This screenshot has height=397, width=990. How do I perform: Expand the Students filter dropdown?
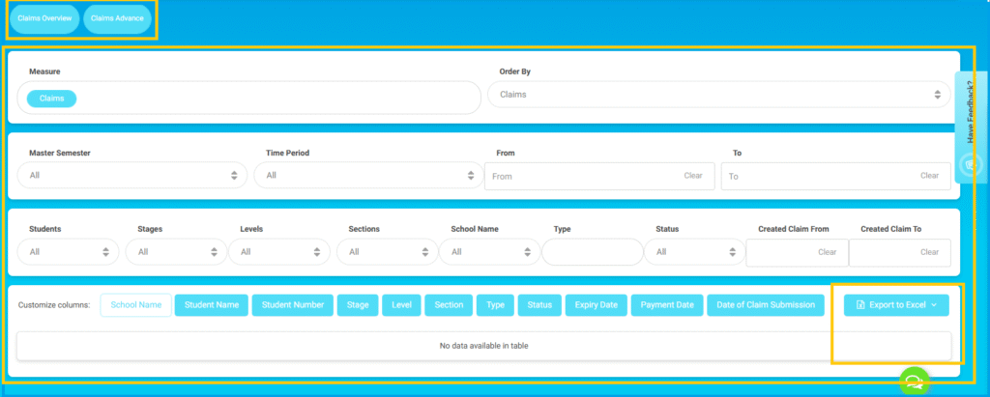68,252
